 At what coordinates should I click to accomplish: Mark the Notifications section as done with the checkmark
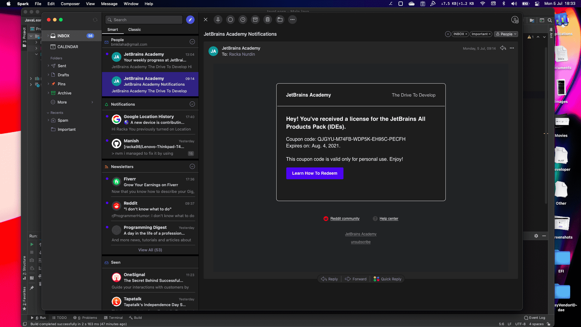pos(192,104)
